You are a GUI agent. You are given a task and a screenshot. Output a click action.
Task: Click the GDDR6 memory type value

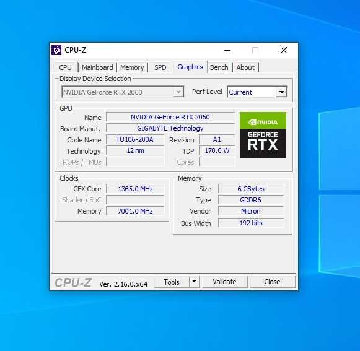(x=251, y=200)
